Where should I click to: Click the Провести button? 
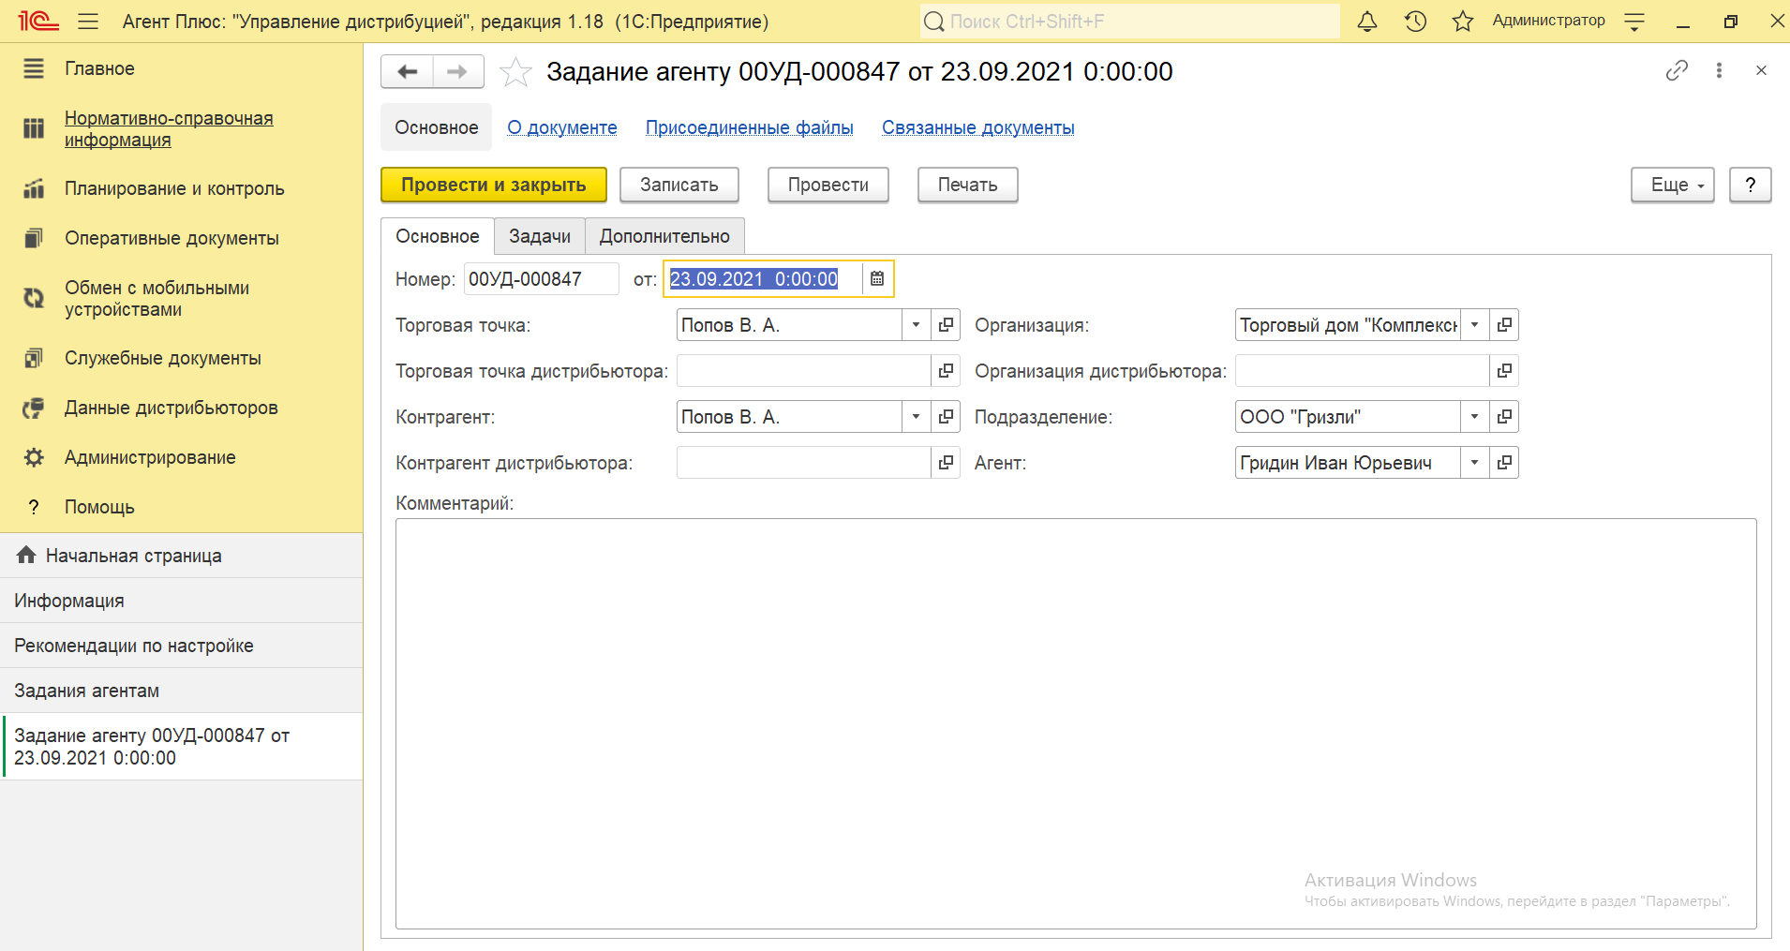click(x=828, y=185)
